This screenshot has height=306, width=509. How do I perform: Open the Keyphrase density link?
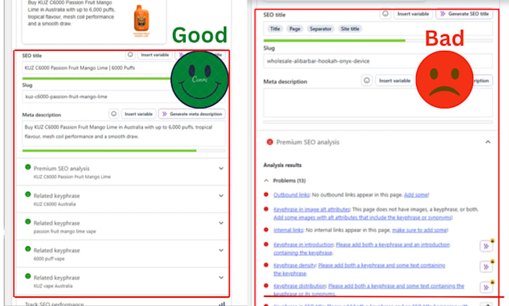click(294, 265)
